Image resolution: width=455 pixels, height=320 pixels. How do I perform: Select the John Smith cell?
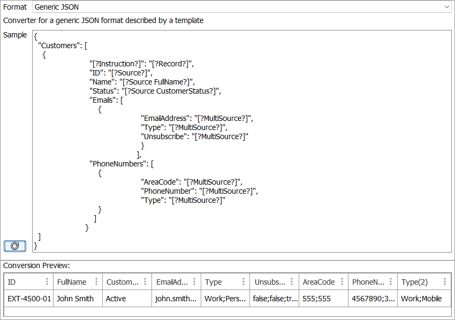click(x=75, y=299)
